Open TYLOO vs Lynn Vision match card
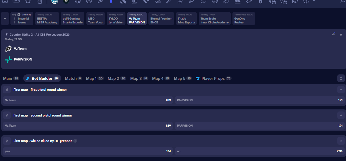Image resolution: width=346 pixels, height=161 pixels. [x=116, y=18]
